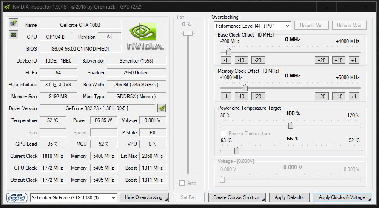
Task: Click the Device ID field 10DE - 1BE0
Action: (x=58, y=61)
